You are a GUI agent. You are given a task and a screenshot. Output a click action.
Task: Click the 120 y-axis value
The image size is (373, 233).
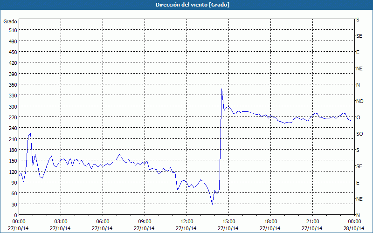point(13,172)
